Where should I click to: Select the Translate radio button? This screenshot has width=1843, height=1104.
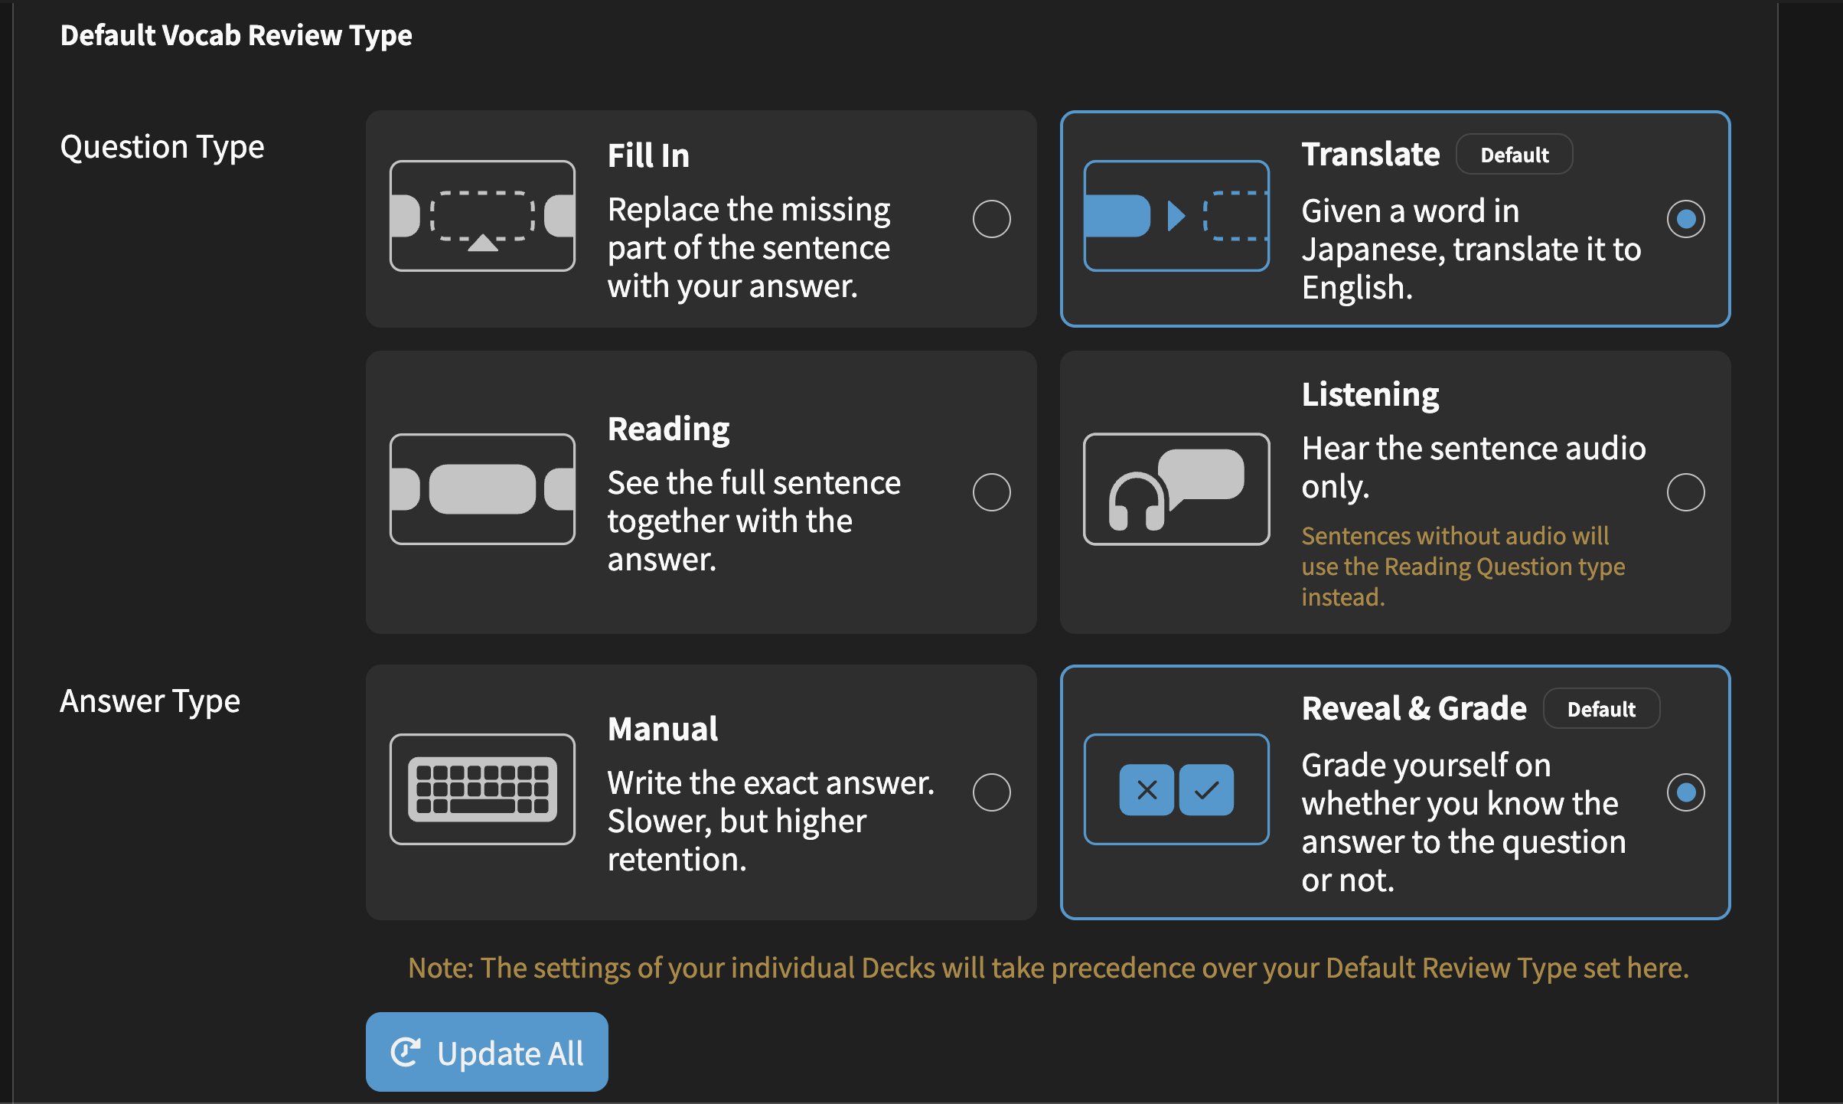(1686, 219)
